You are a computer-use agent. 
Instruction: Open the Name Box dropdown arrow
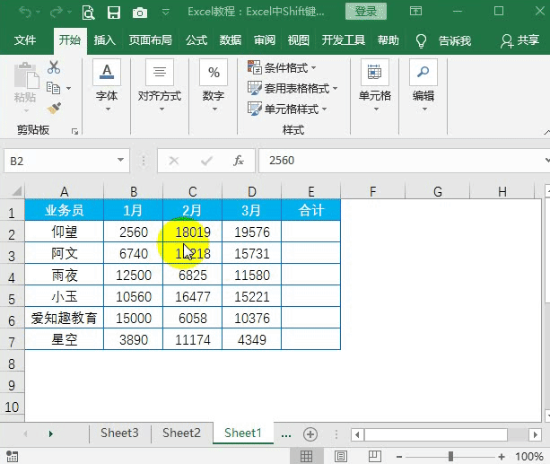click(x=120, y=161)
